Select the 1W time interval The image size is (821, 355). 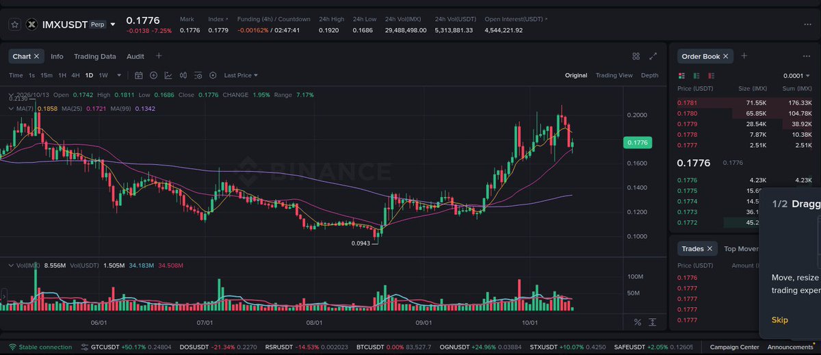(103, 75)
